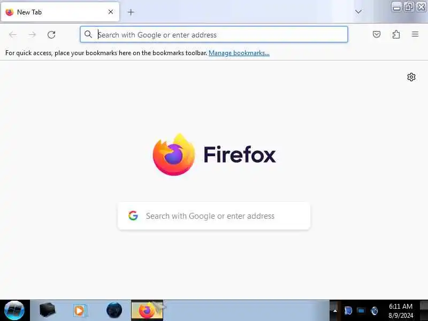This screenshot has height=321, width=428.
Task: Click the Back navigation arrow
Action: tap(13, 34)
